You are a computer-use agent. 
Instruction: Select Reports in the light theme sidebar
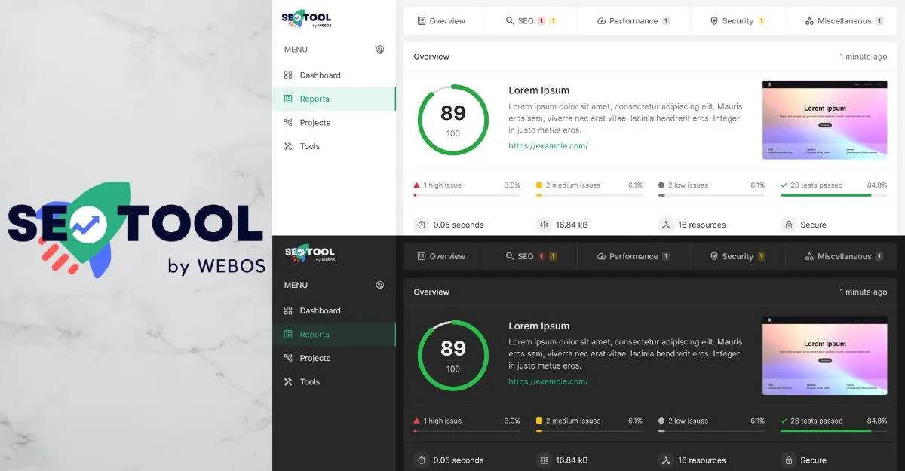(333, 99)
